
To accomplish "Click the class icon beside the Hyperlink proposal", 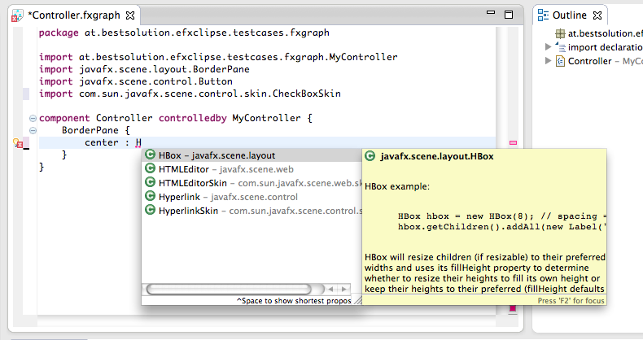I will [x=150, y=197].
